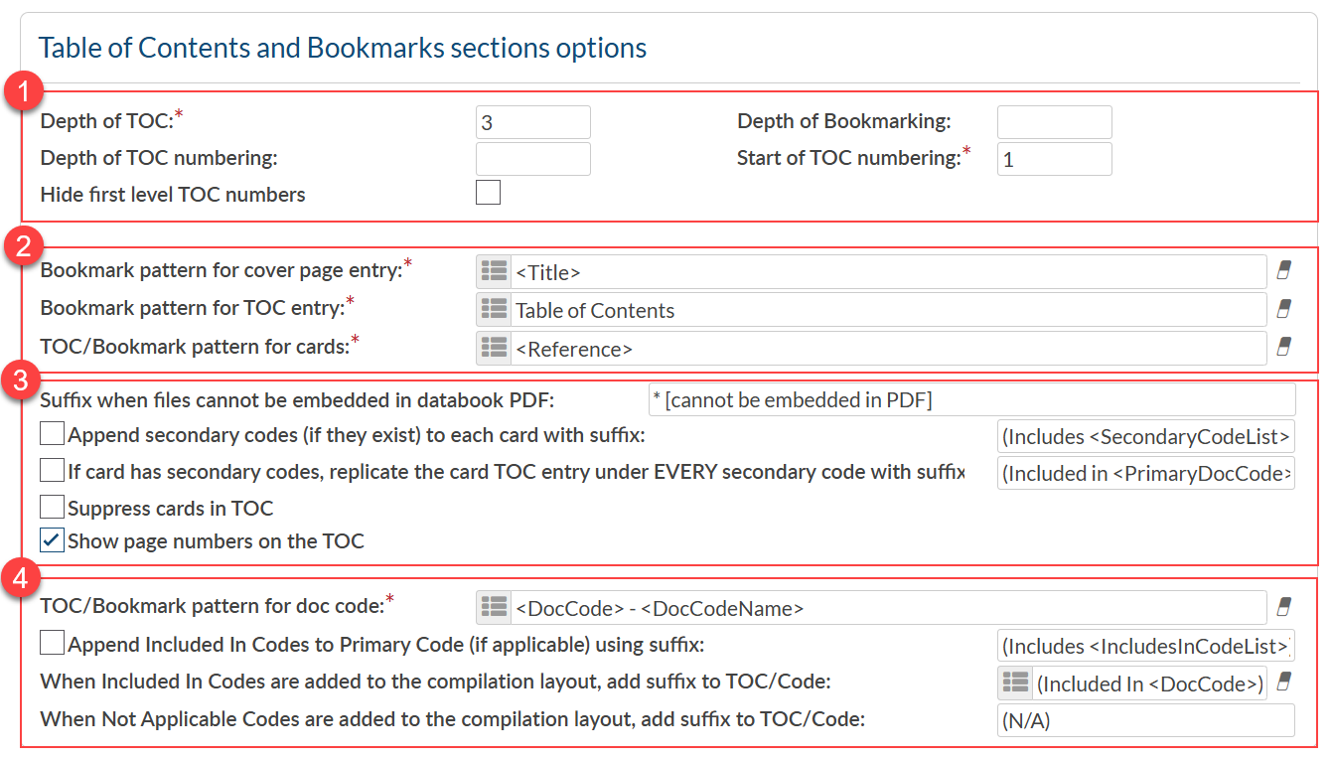The height and width of the screenshot is (760, 1331).
Task: Erase the cover page bookmark pattern field
Action: coord(1283,271)
